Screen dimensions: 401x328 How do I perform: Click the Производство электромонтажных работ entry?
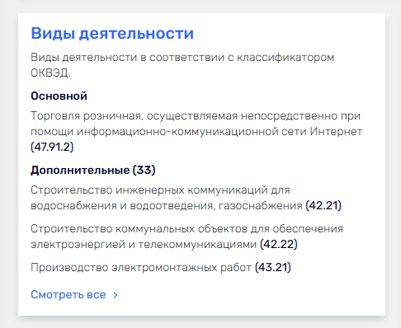141,267
